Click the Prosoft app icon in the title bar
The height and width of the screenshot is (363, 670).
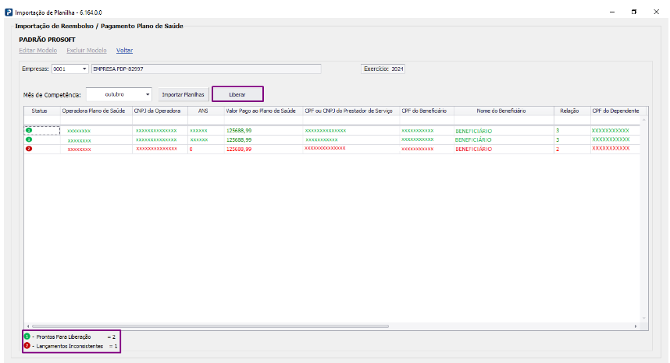(x=9, y=12)
